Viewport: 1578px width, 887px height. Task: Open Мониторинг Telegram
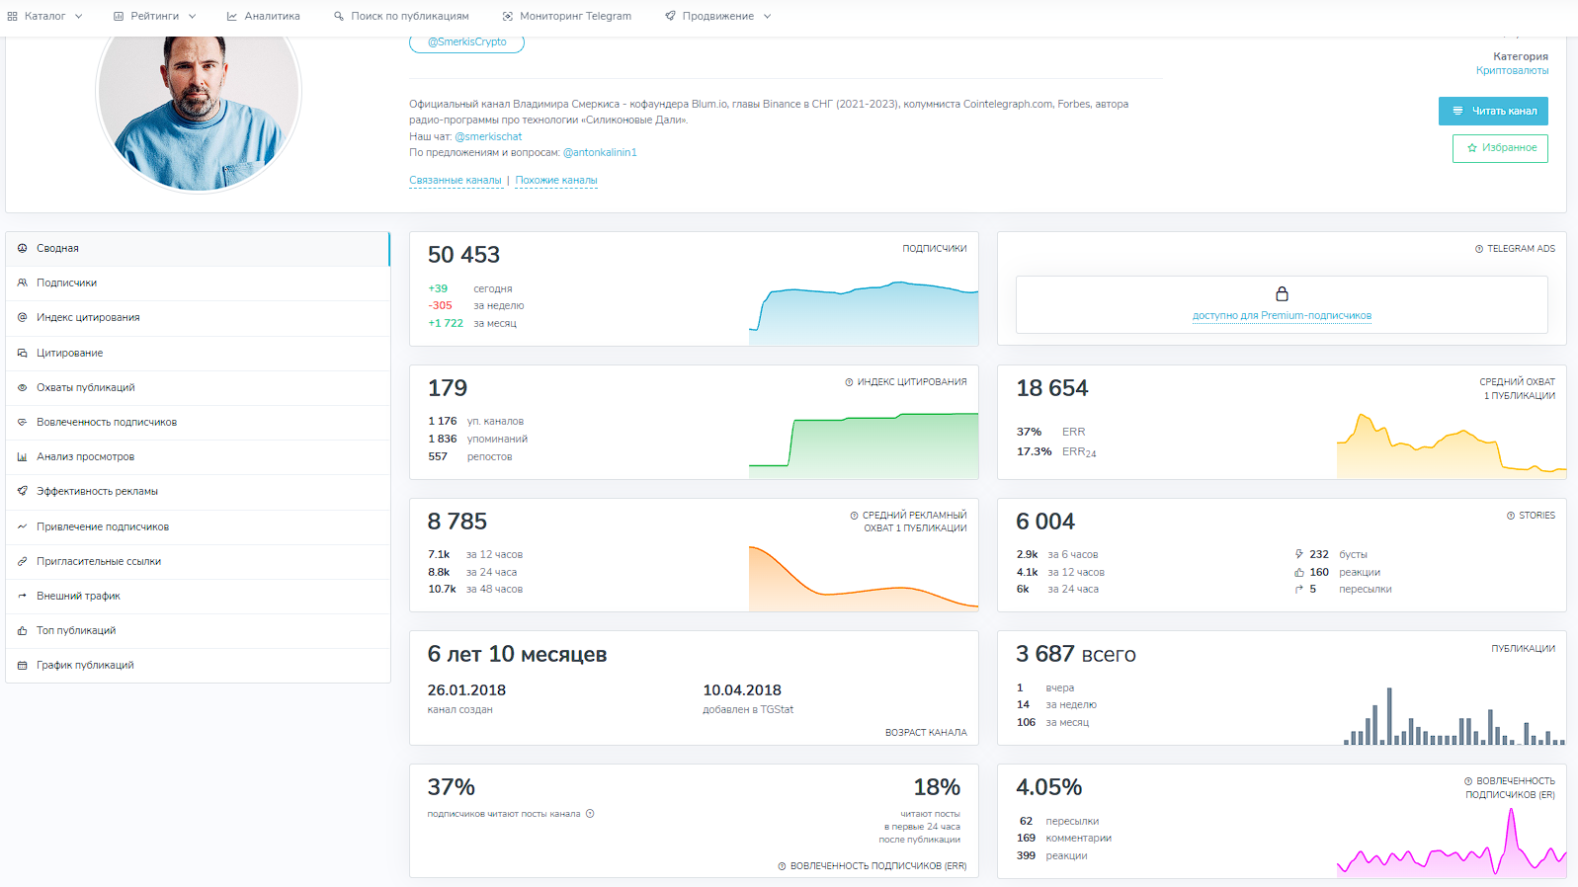pyautogui.click(x=566, y=16)
